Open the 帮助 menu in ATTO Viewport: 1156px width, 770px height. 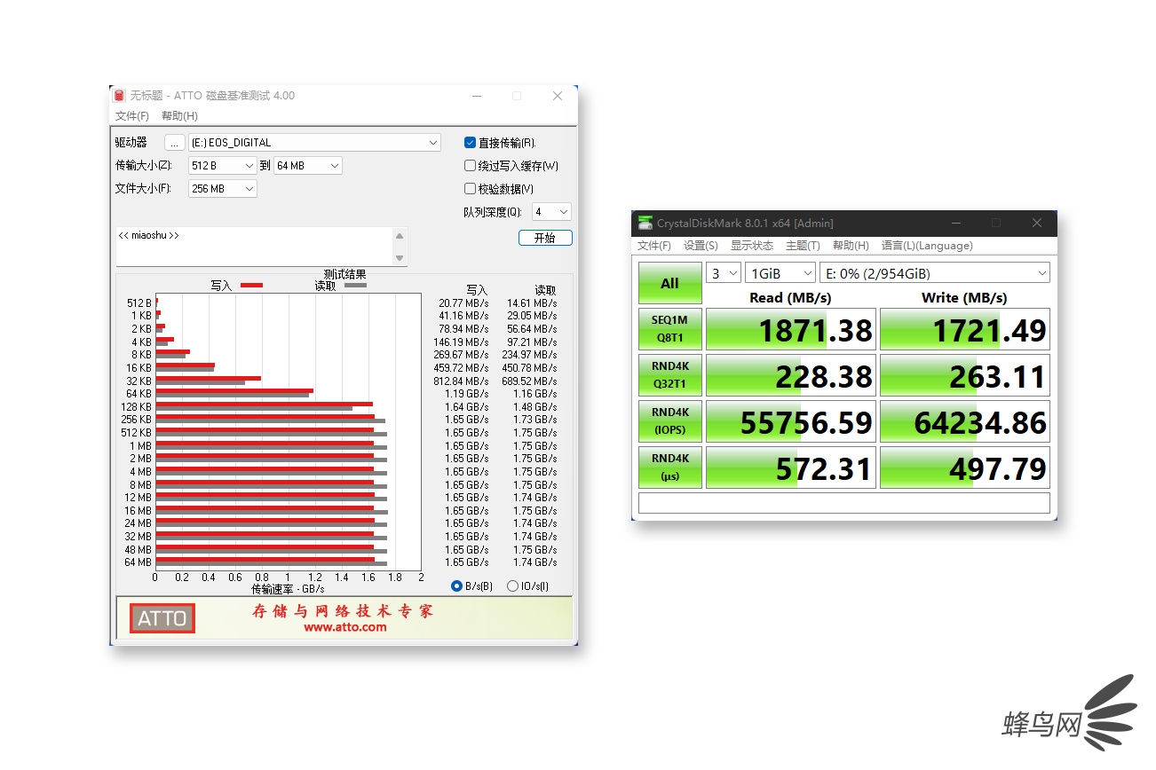[179, 116]
